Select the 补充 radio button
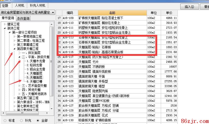The image size is (209, 124). coord(22,120)
